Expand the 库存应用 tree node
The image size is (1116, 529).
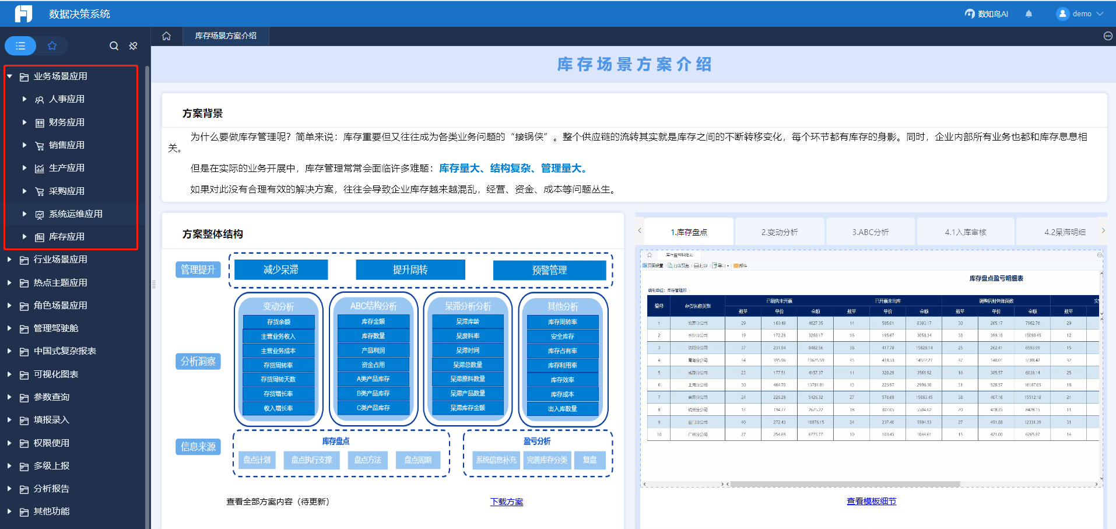click(x=24, y=237)
